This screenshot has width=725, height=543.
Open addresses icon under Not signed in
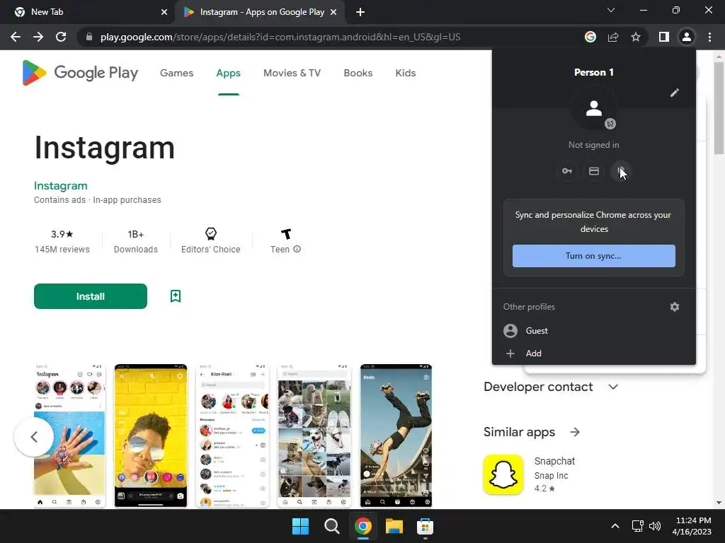click(621, 171)
